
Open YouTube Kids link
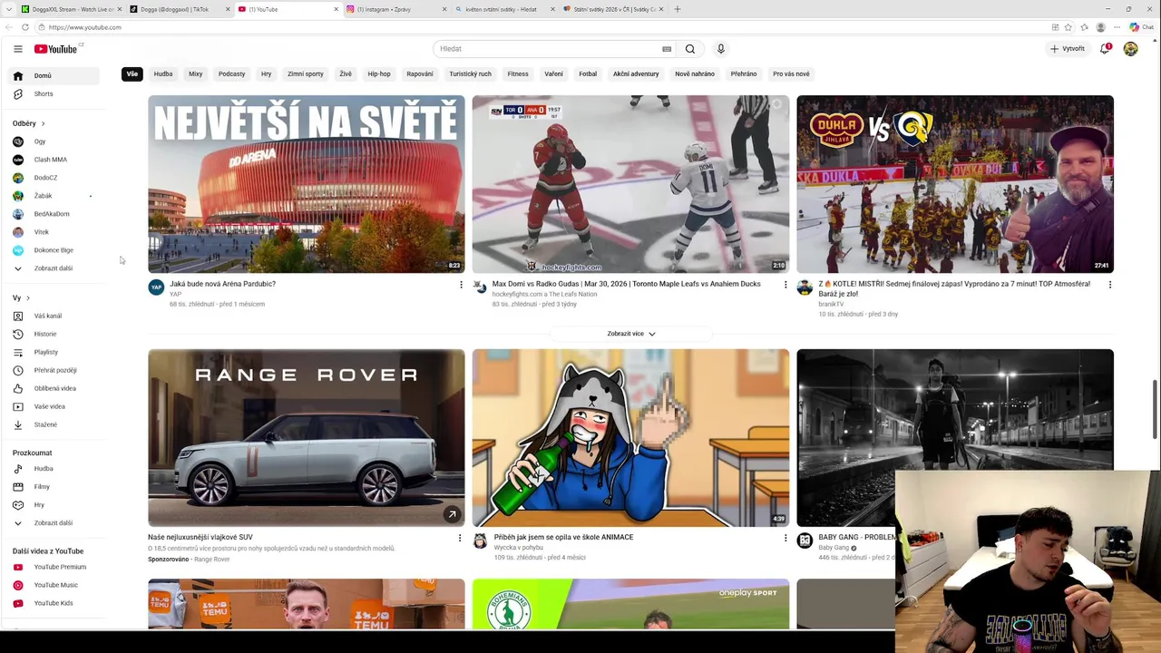[53, 603]
